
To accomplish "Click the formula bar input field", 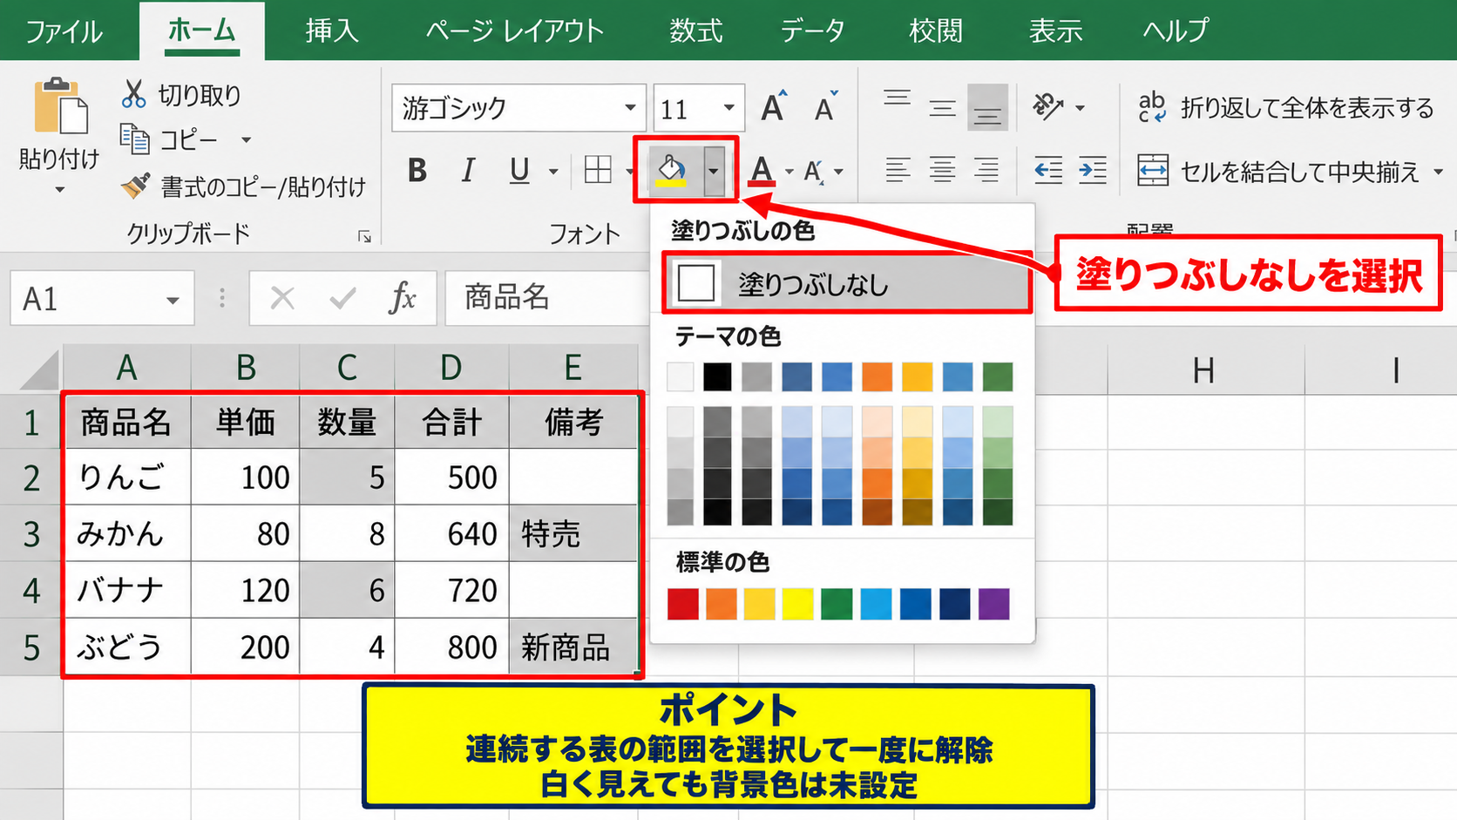I will pyautogui.click(x=547, y=298).
